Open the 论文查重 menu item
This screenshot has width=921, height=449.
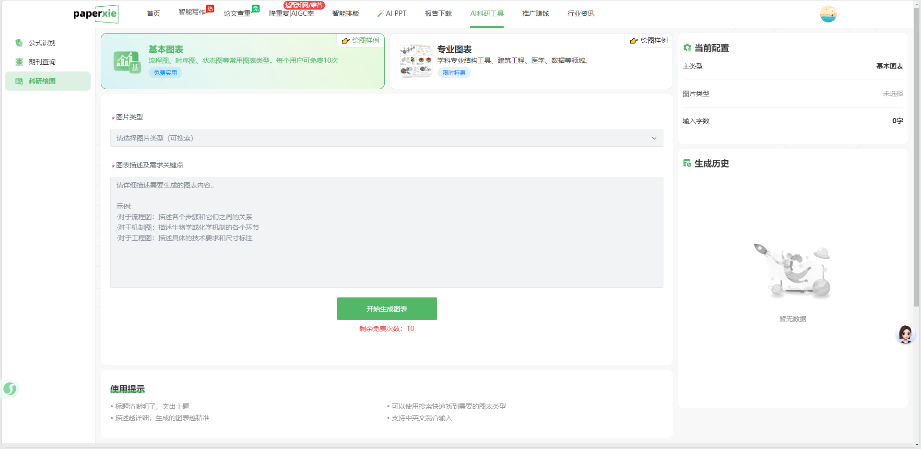[x=237, y=13]
